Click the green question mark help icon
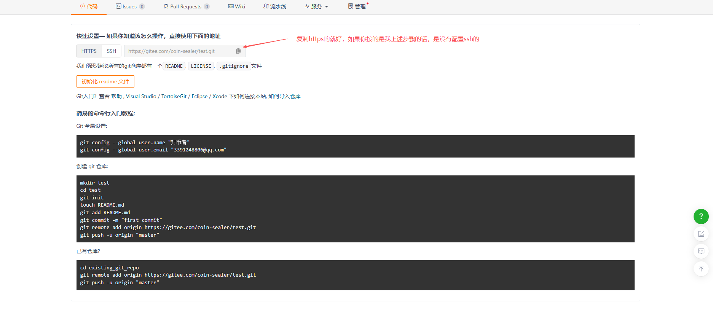This screenshot has width=713, height=320. click(x=701, y=217)
